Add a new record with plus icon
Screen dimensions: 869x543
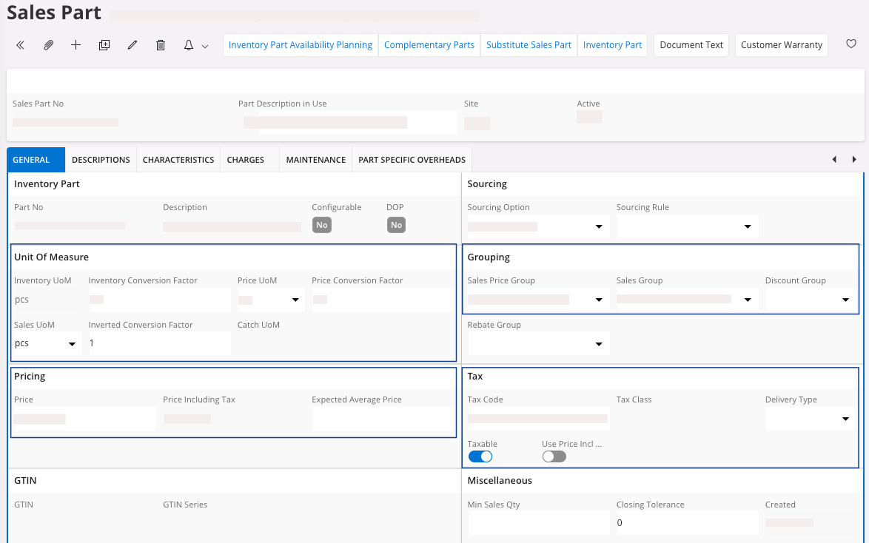pyautogui.click(x=76, y=45)
